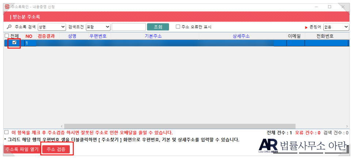Maximize the 주소록확인 window
Viewport: 353px width, 159px height.
point(330,7)
